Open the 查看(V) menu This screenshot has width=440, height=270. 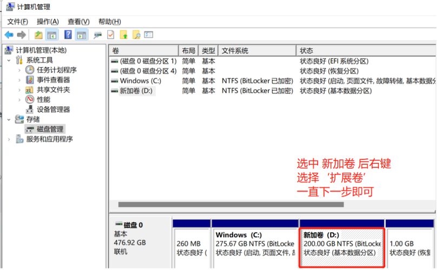(x=78, y=22)
